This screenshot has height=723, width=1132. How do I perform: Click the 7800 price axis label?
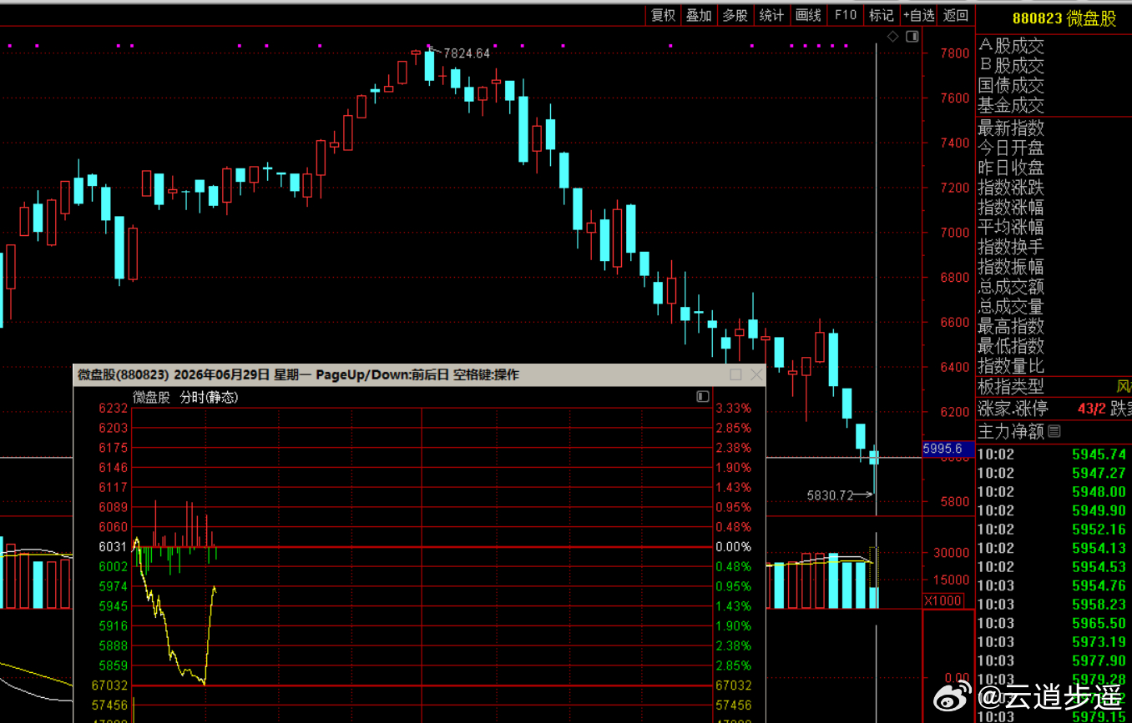[955, 53]
